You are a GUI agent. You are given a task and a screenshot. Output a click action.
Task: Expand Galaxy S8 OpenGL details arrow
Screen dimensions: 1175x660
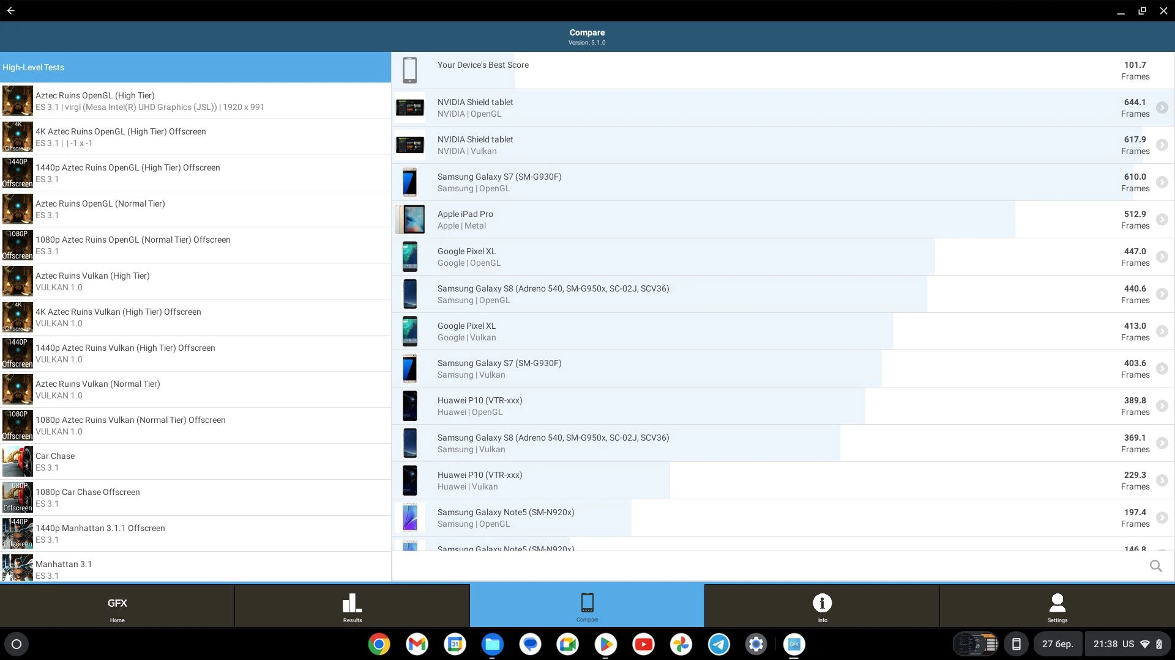tap(1162, 294)
